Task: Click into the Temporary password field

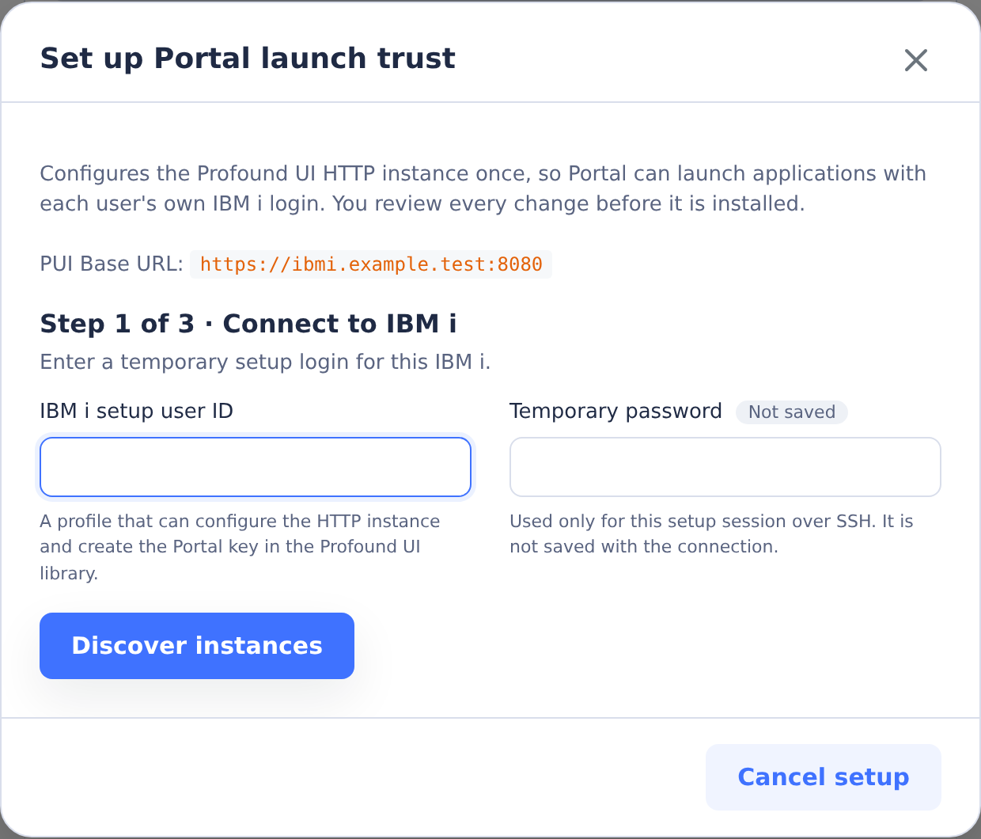Action: tap(725, 467)
